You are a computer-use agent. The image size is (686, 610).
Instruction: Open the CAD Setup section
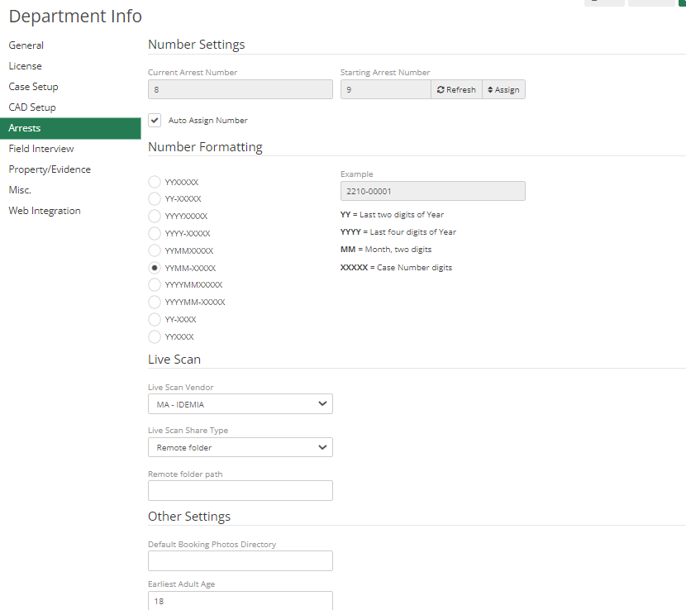pyautogui.click(x=31, y=107)
